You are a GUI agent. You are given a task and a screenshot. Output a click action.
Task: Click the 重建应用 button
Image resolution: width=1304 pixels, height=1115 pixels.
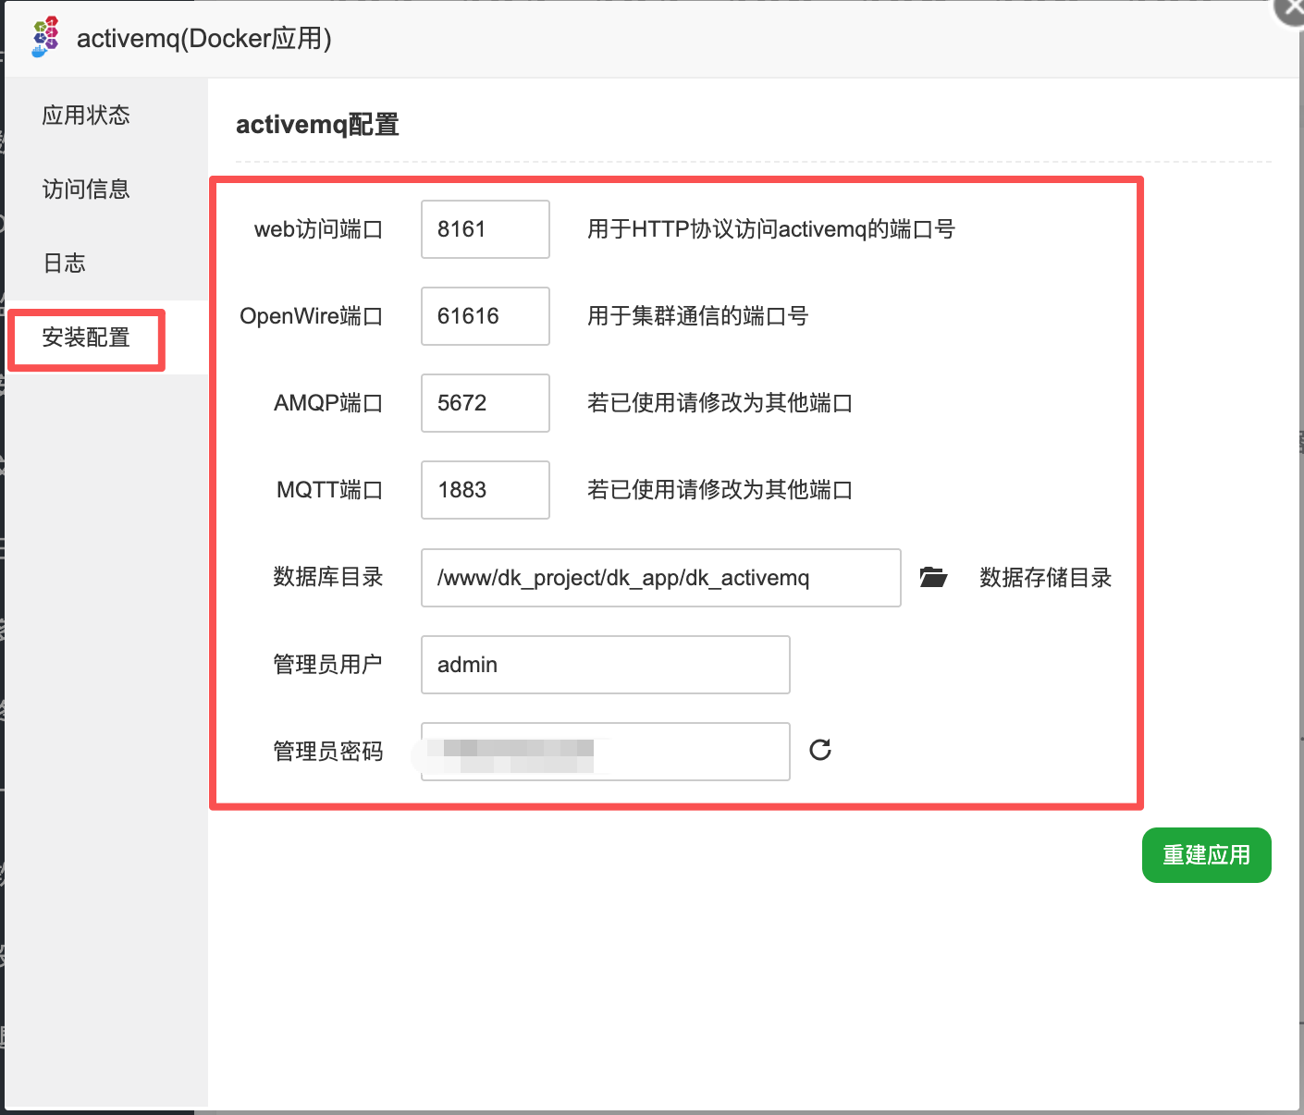tap(1207, 855)
